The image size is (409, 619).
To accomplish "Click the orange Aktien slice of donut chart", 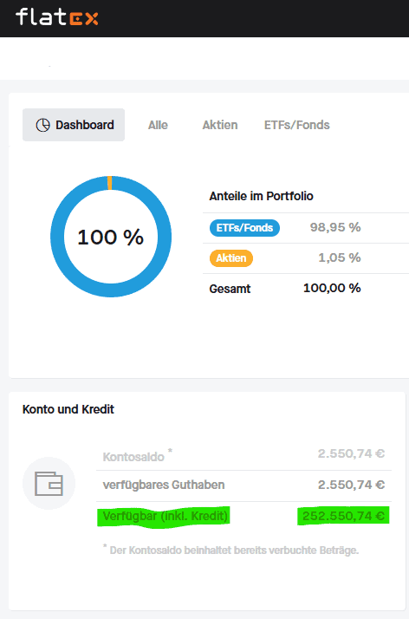I will coord(110,183).
